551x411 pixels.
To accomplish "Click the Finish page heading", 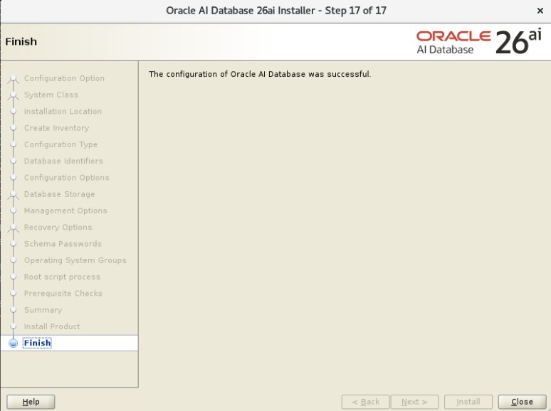I will pyautogui.click(x=21, y=41).
